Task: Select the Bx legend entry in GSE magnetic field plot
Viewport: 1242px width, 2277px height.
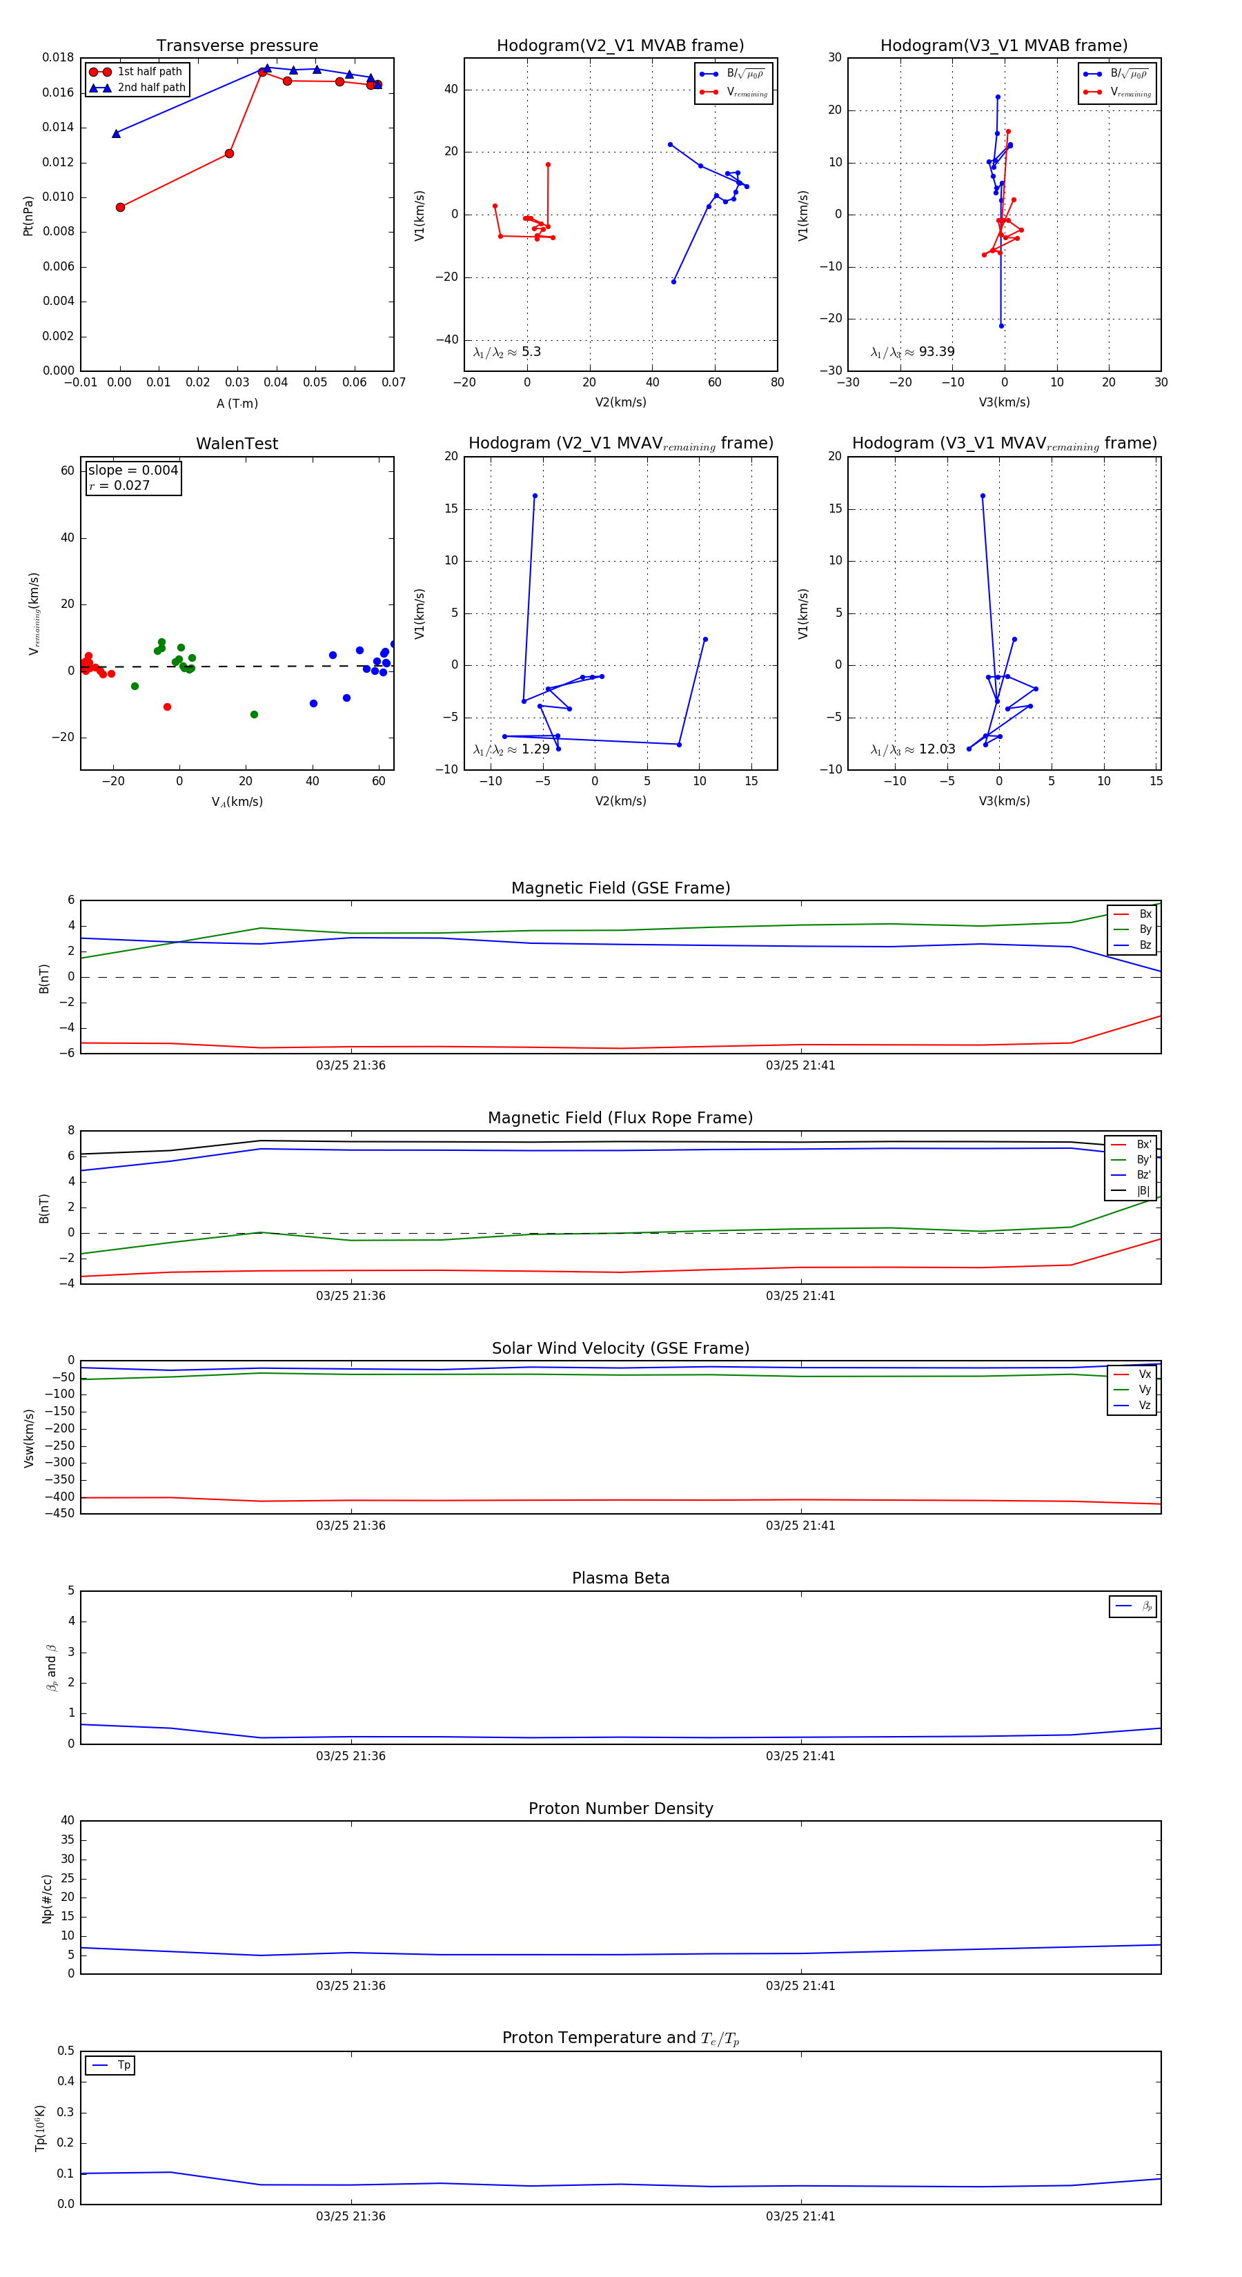Action: coord(1132,914)
